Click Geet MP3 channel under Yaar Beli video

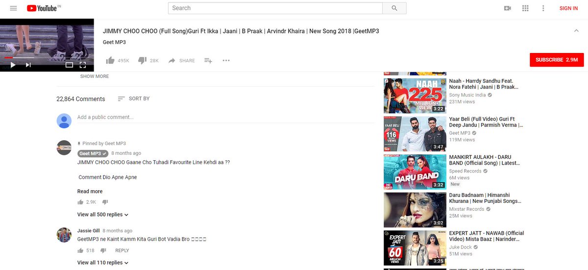pyautogui.click(x=460, y=133)
